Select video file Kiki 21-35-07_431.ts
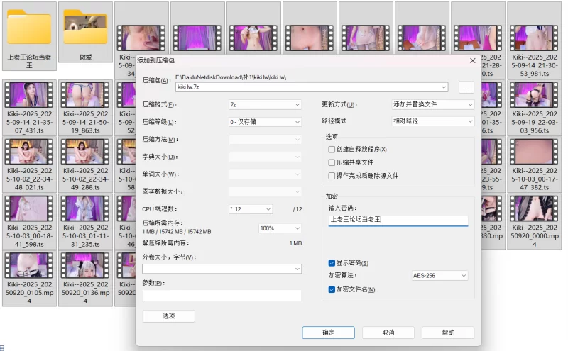Viewport: 568px width, 351px height. pyautogui.click(x=29, y=94)
